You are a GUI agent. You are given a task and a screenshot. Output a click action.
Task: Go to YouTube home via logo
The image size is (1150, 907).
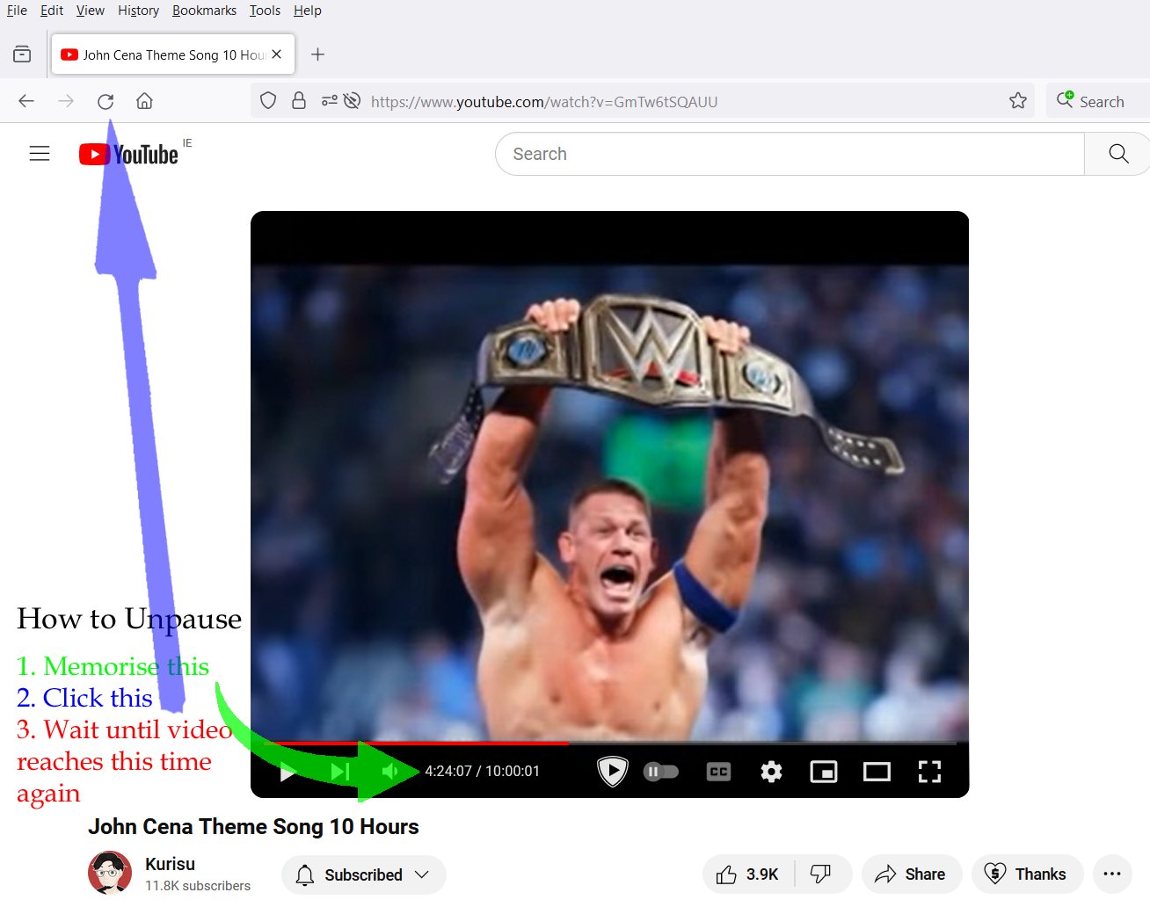coord(128,155)
